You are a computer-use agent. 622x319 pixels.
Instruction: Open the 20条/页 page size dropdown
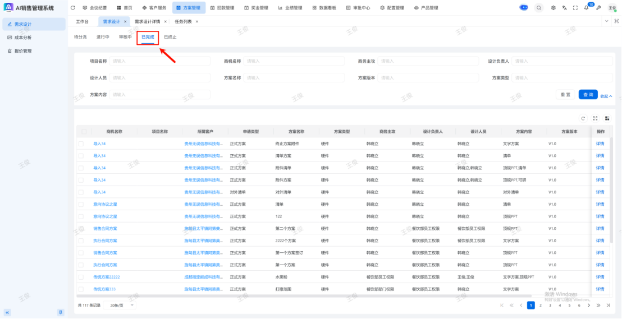click(x=119, y=305)
